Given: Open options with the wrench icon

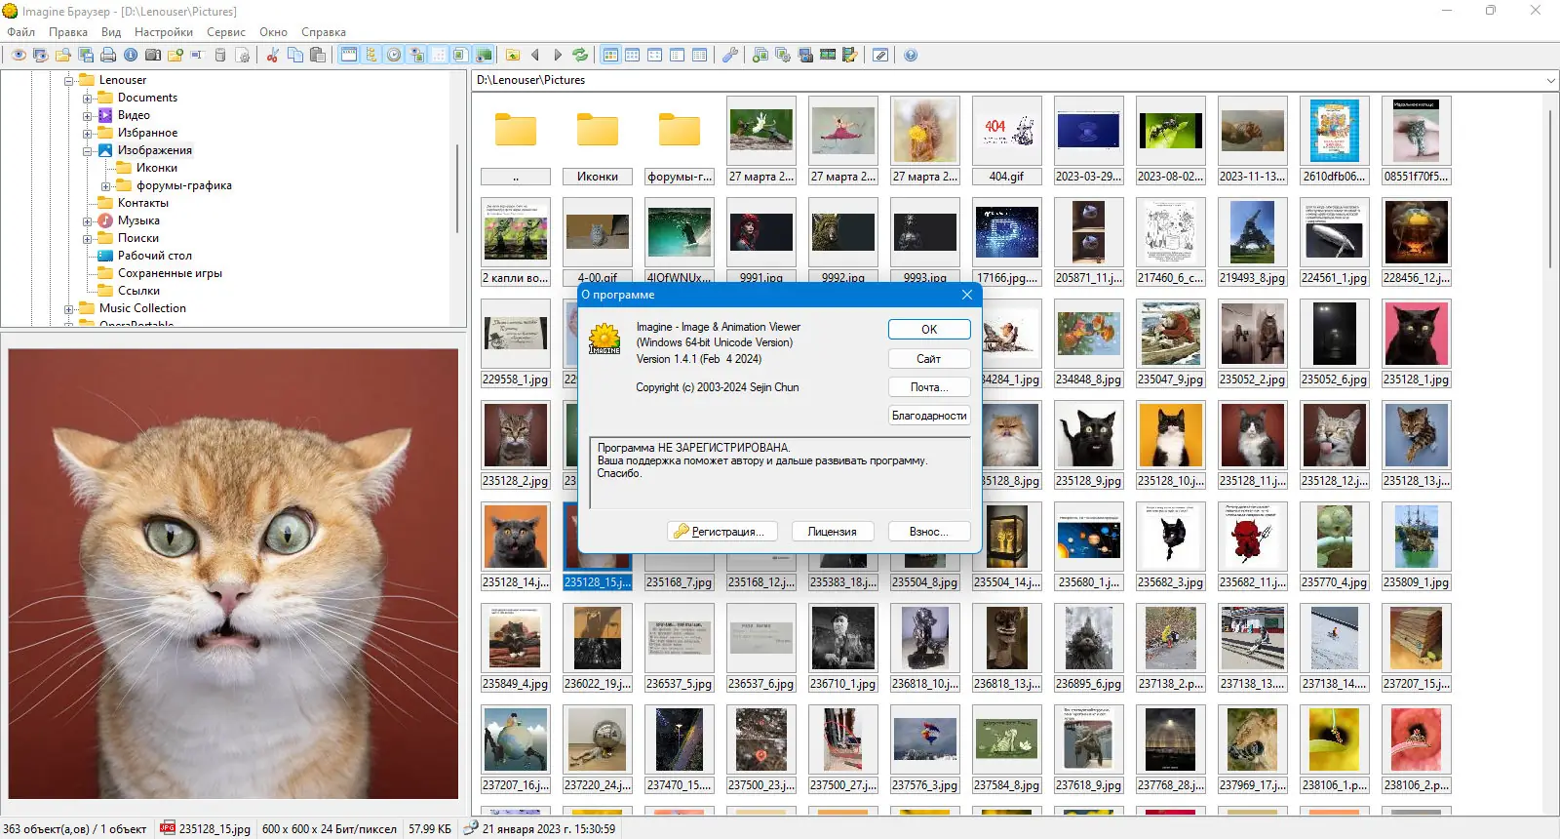Looking at the screenshot, I should 729,55.
